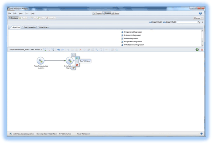Click the feedback icon in status bar

(202, 134)
